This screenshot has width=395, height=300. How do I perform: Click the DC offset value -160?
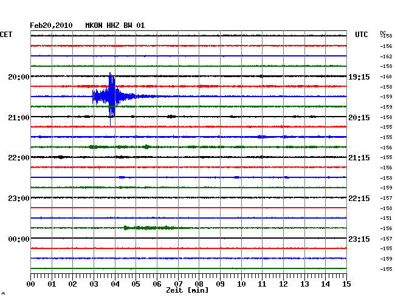point(386,77)
